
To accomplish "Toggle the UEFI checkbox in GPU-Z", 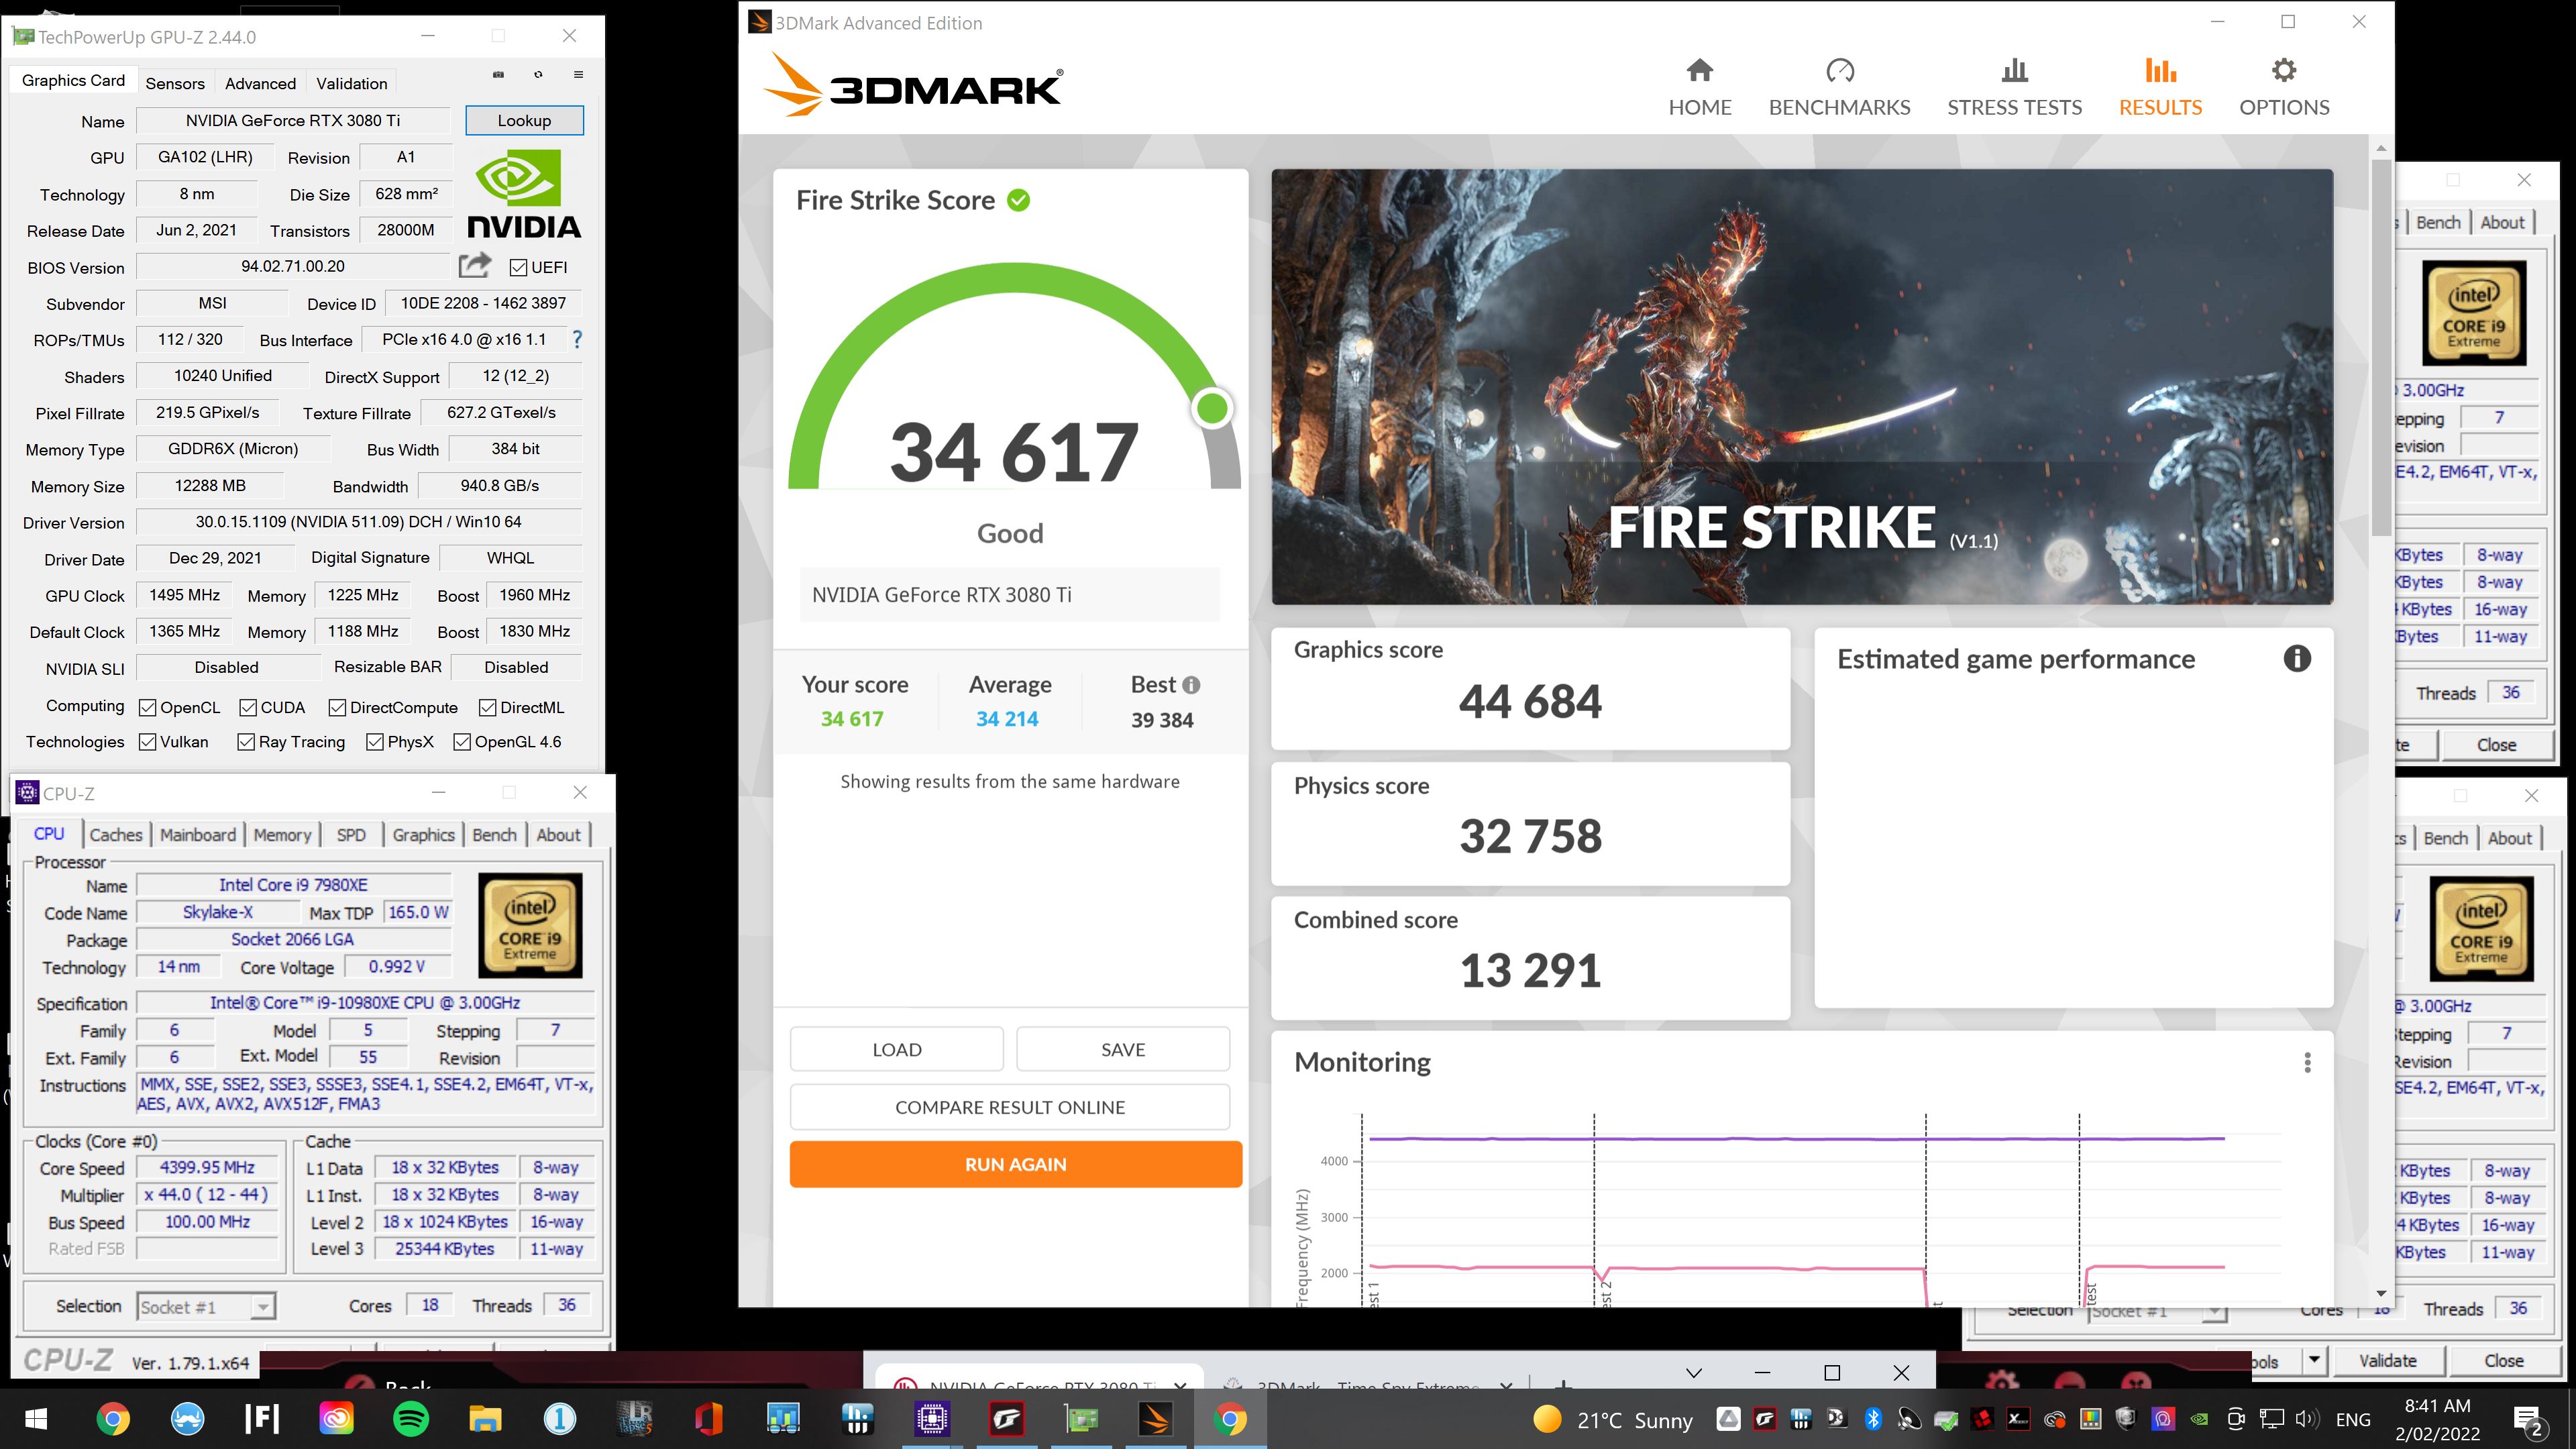I will click(x=518, y=267).
